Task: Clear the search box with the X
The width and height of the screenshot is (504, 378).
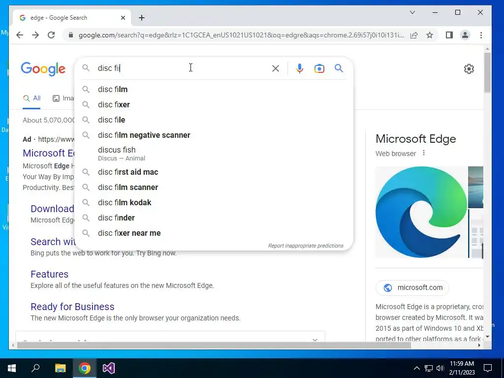Action: point(276,68)
